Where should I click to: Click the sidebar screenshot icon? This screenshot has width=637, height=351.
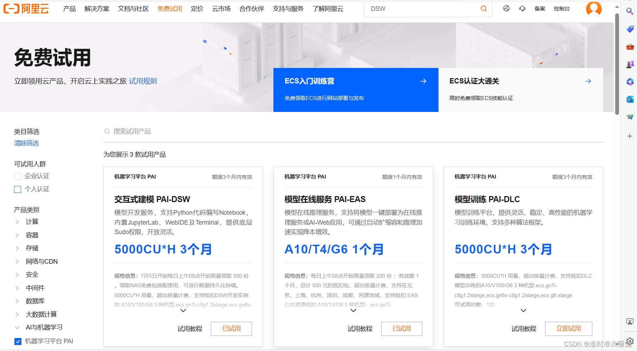(630, 321)
